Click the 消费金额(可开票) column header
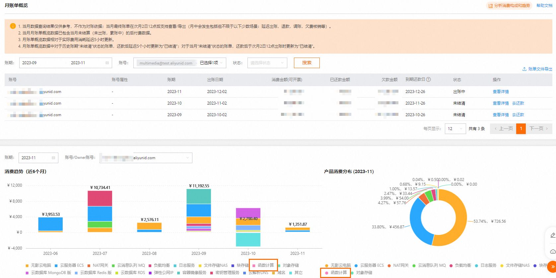The width and height of the screenshot is (556, 278). [287, 80]
